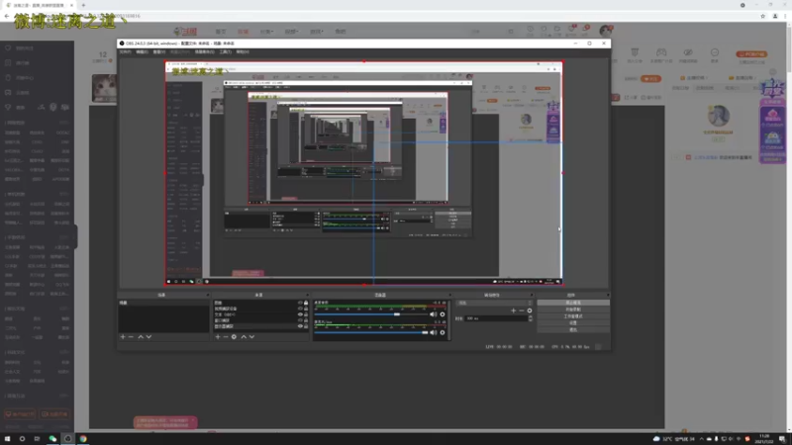Open Task View on taskbar
This screenshot has width=792, height=445.
click(37, 439)
